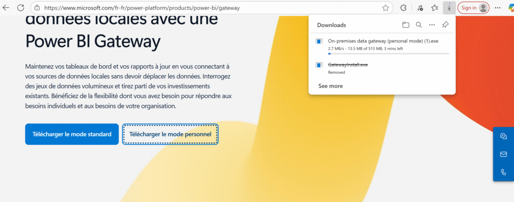
Task: Click See more in Downloads panel
Action: 330,86
